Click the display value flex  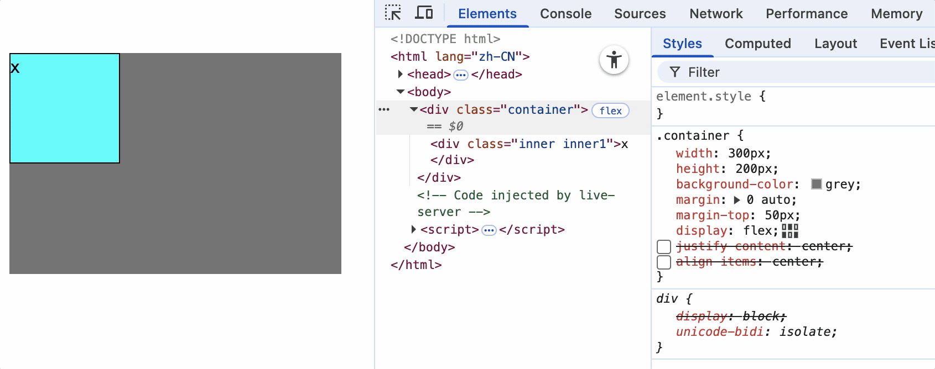[757, 231]
